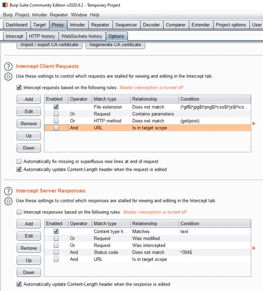
Task: Open the WebSockets history sub-tab
Action: (82, 36)
